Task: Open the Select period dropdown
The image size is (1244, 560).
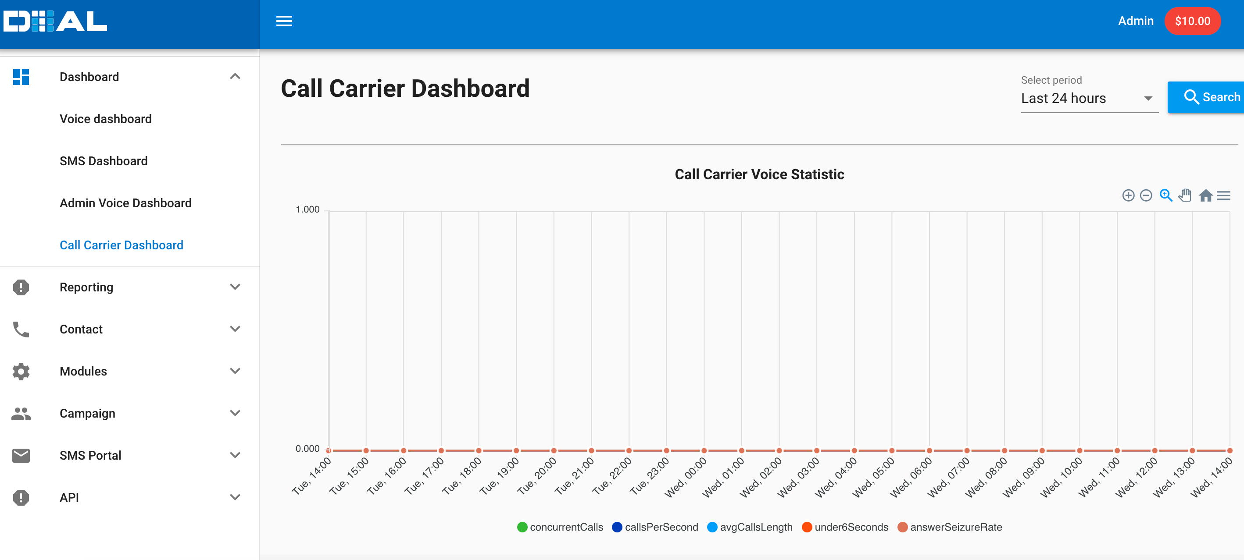Action: (x=1089, y=99)
